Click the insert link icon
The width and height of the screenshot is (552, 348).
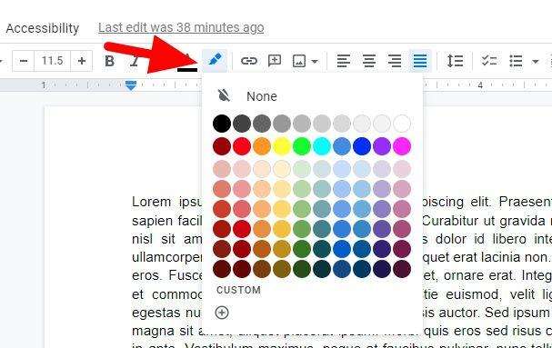[249, 61]
